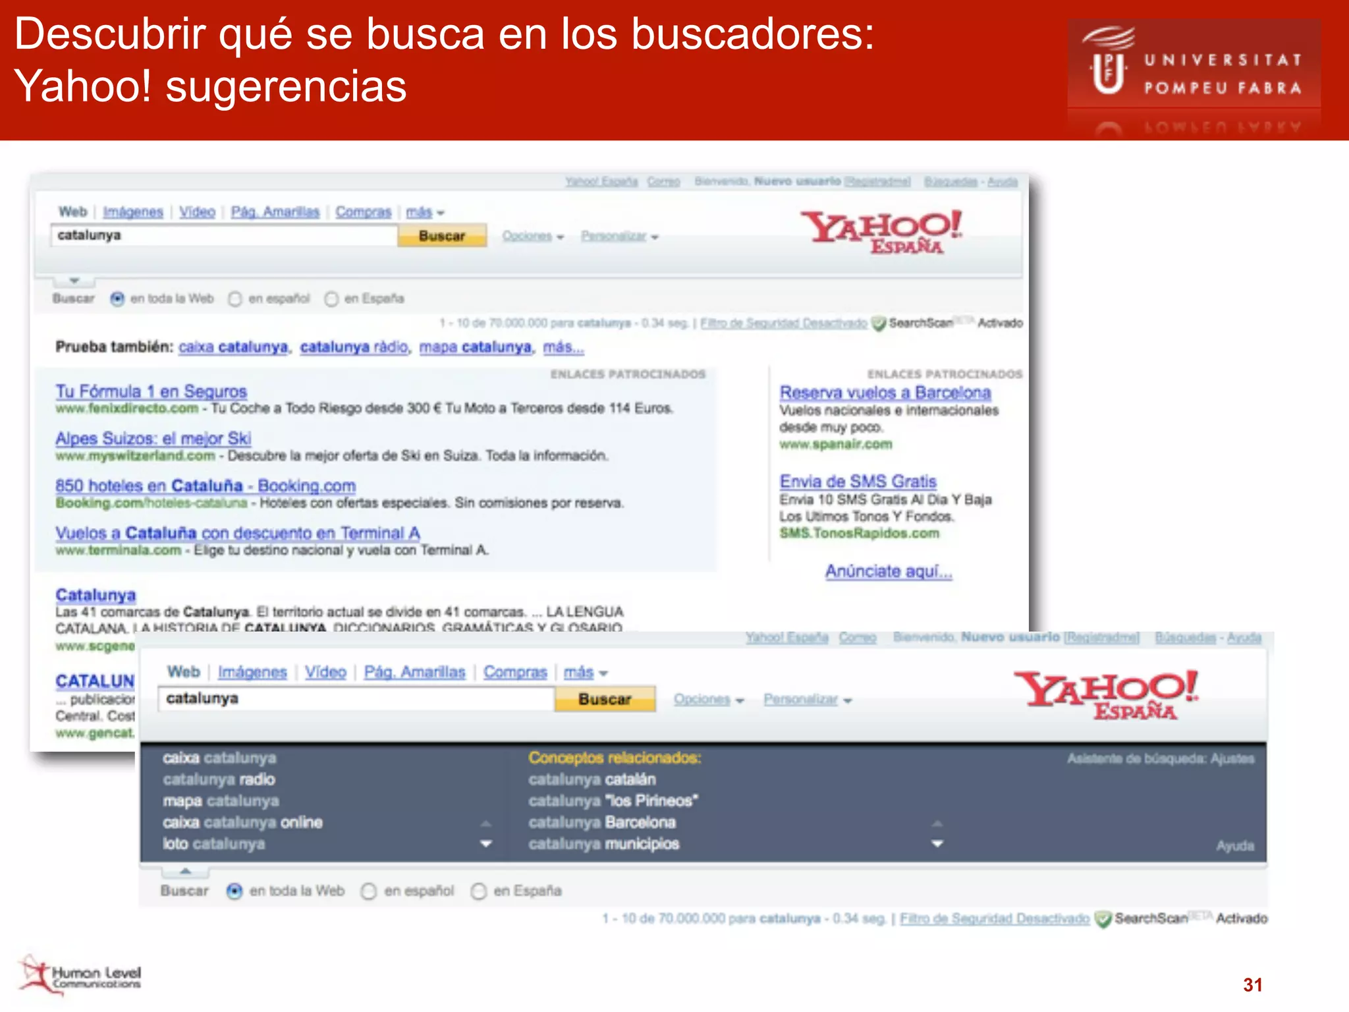This screenshot has width=1349, height=1012.
Task: Open 'Opciones' dropdown in lower window
Action: coord(709,699)
